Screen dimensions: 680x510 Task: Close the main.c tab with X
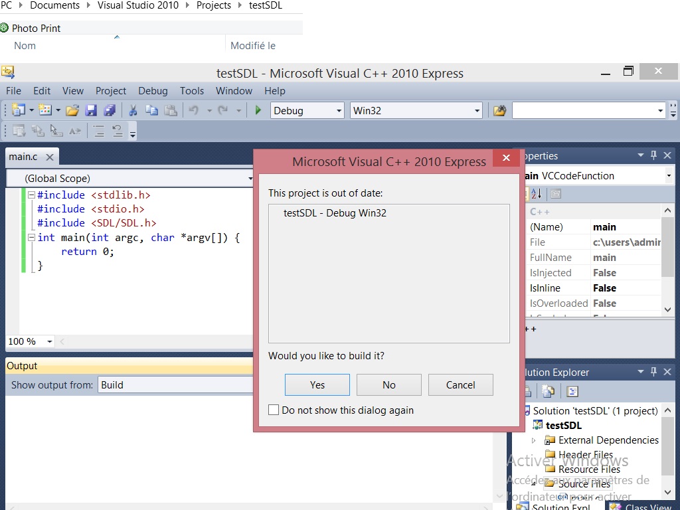(x=50, y=157)
